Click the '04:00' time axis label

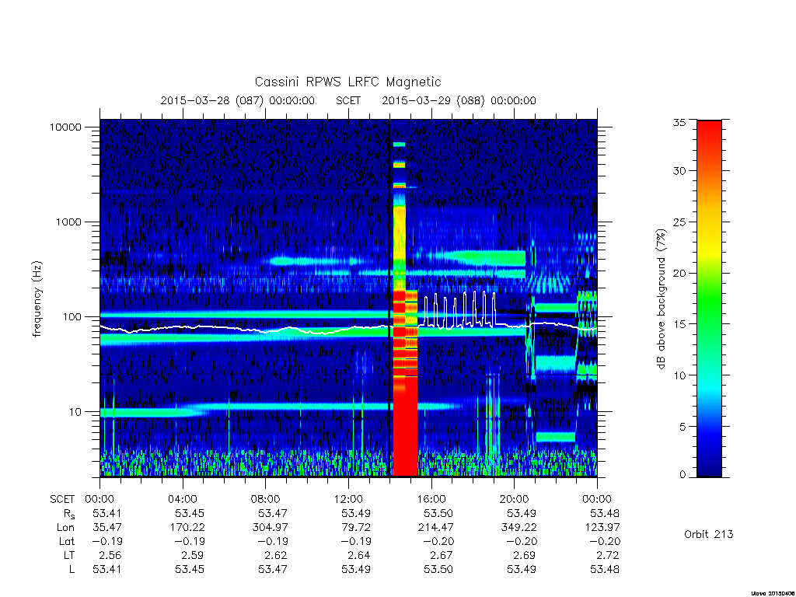click(x=183, y=499)
